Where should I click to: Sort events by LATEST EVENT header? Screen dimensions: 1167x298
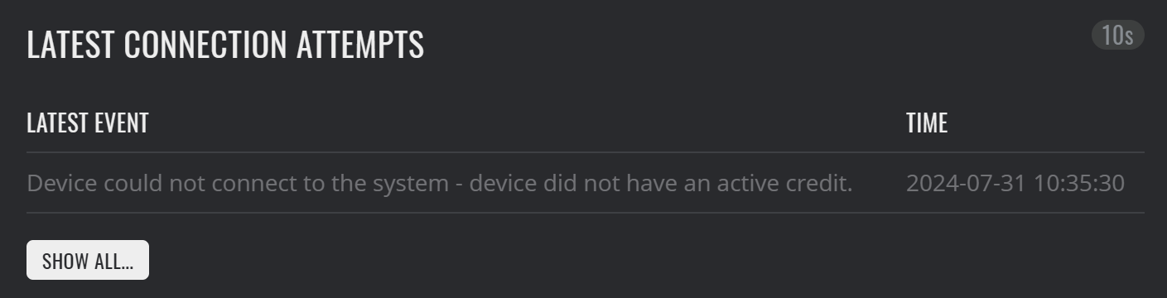(x=88, y=123)
